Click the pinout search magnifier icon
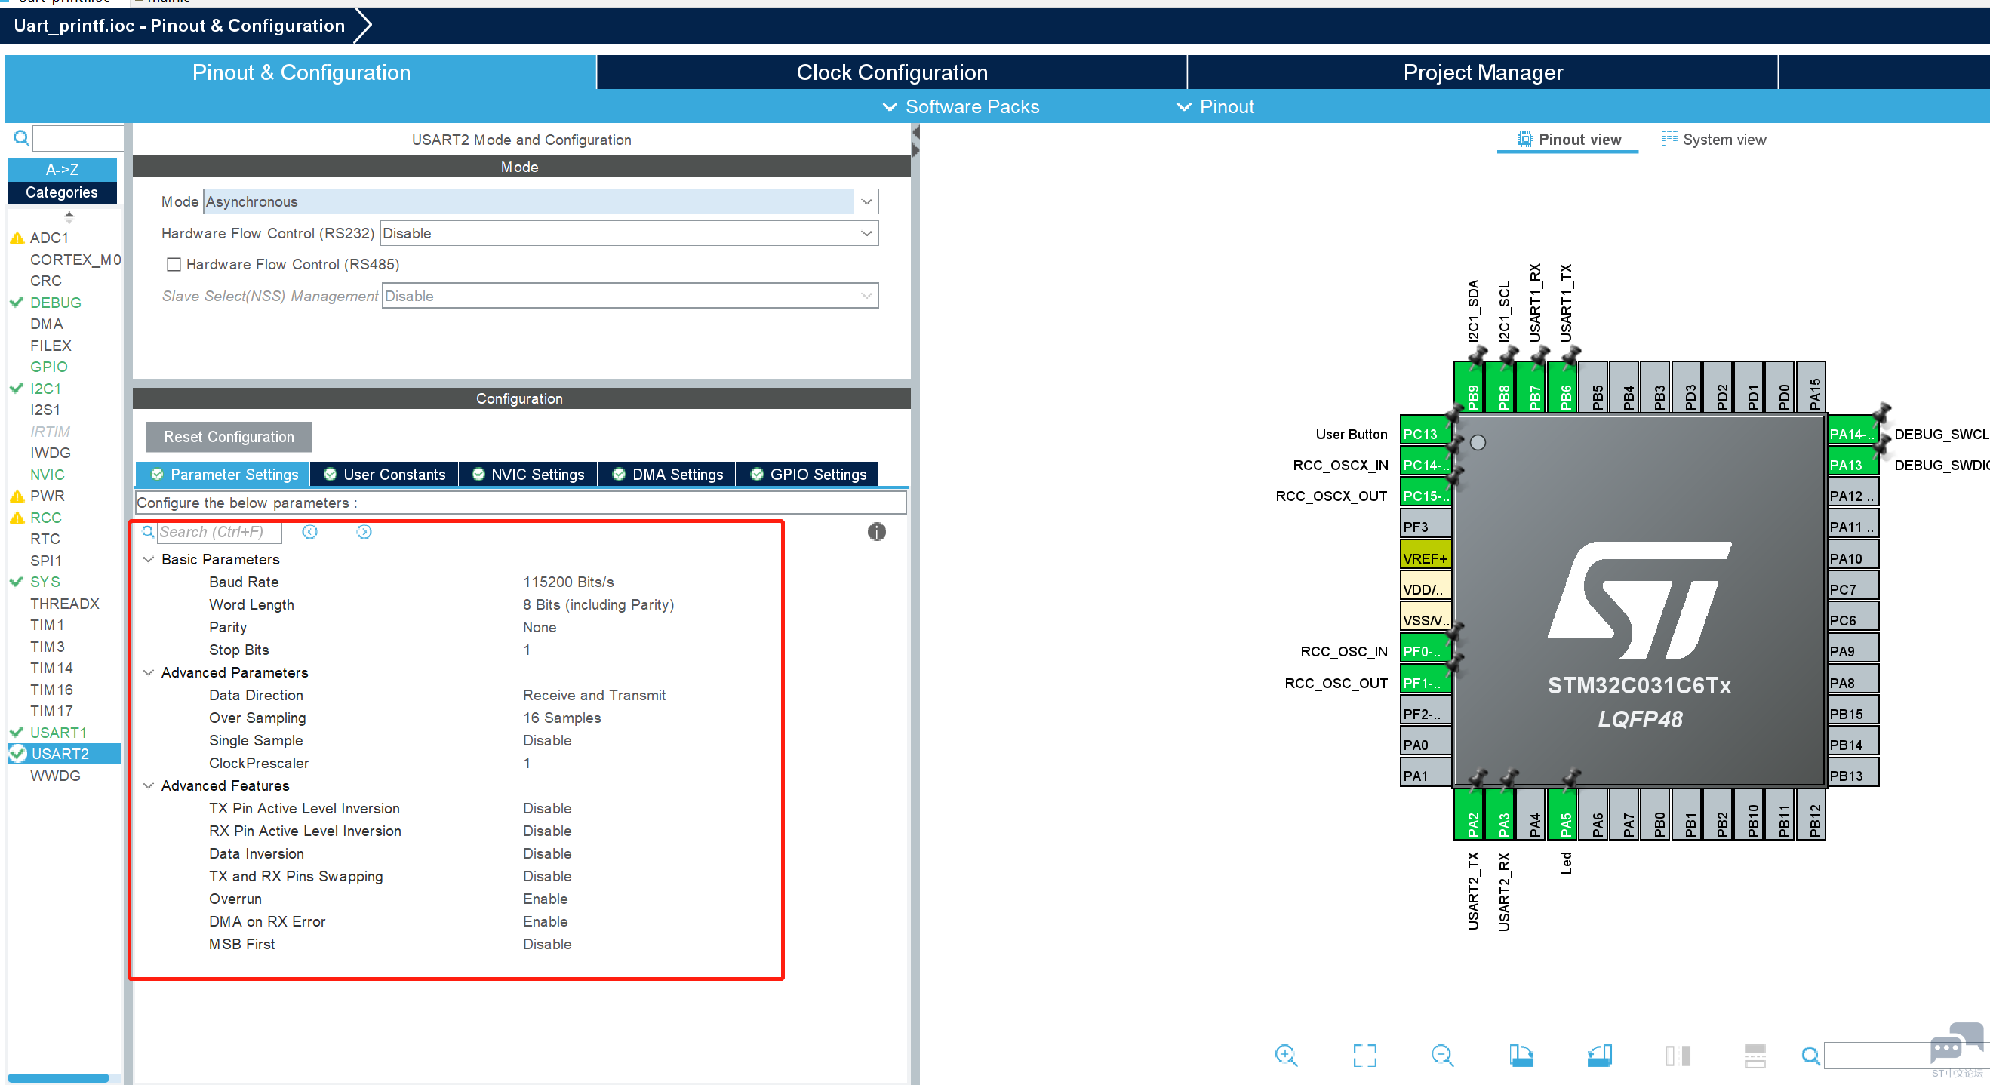 click(1810, 1055)
